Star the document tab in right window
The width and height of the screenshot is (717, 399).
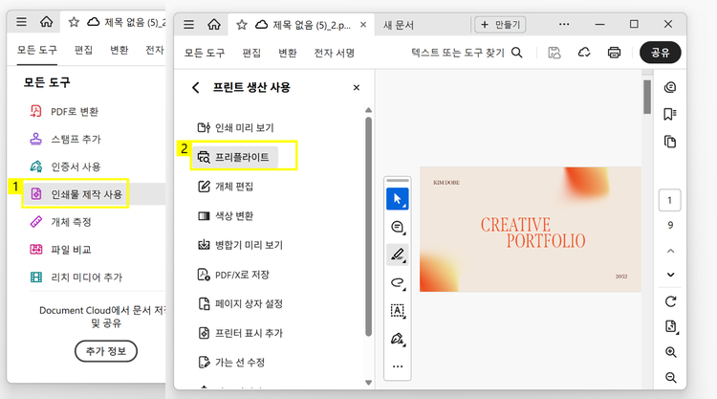pos(242,25)
